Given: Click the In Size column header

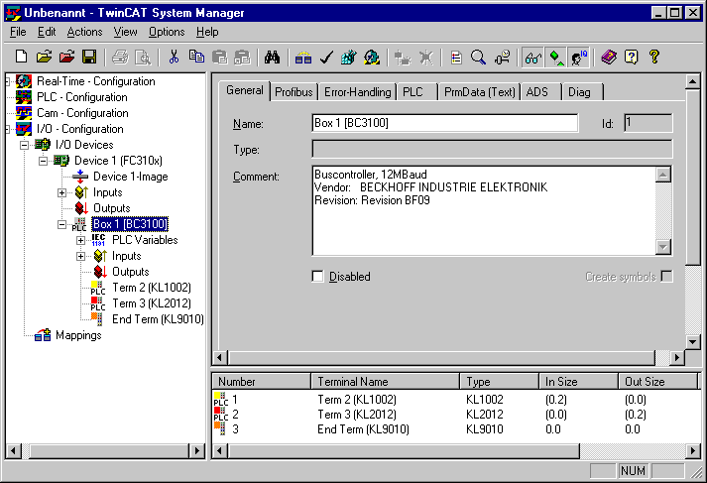Looking at the screenshot, I should click(x=578, y=382).
